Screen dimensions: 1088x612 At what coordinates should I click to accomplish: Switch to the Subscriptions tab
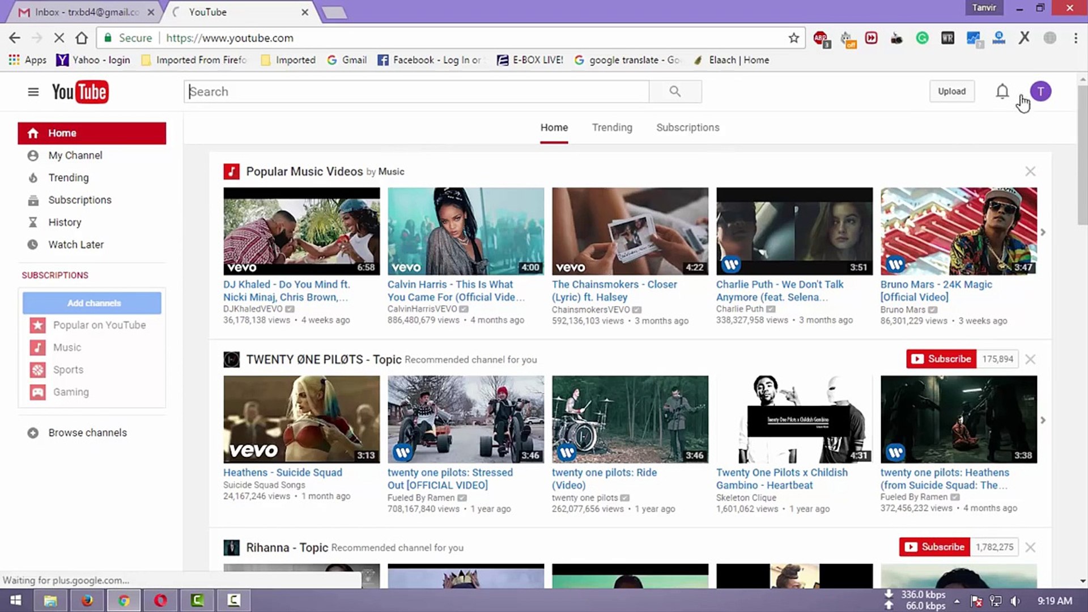687,127
